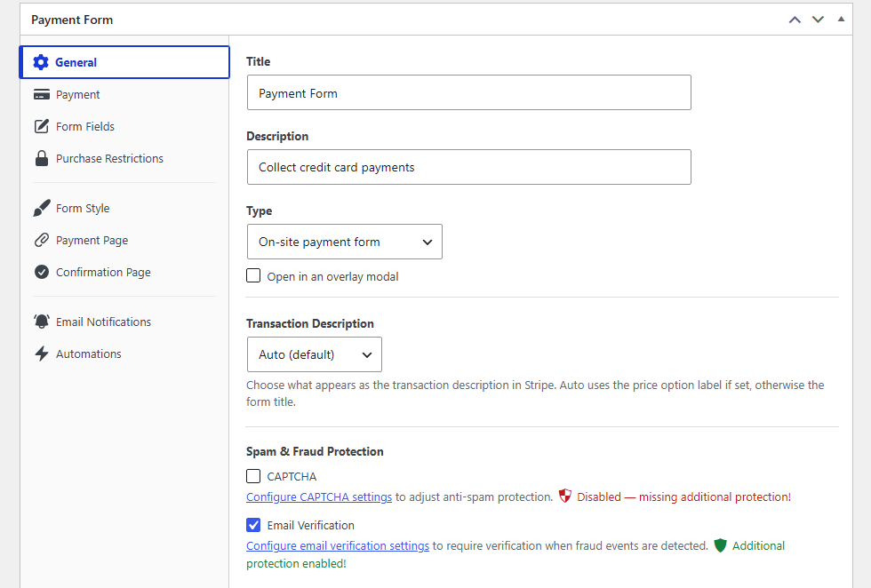Image resolution: width=871 pixels, height=588 pixels.
Task: Click the Payment credit card icon
Action: [42, 94]
